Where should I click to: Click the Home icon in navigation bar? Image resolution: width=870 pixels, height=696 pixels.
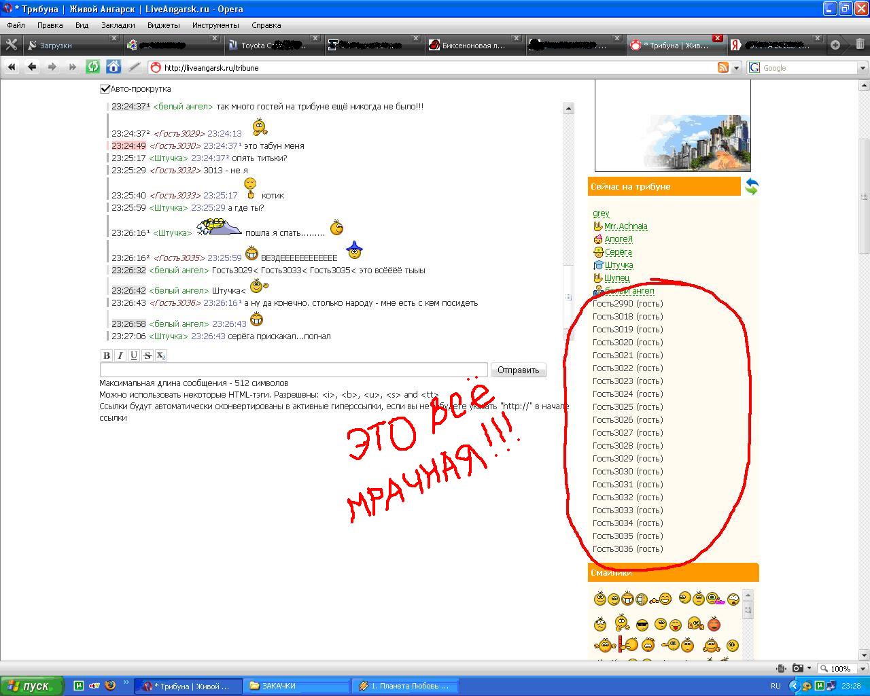(114, 67)
